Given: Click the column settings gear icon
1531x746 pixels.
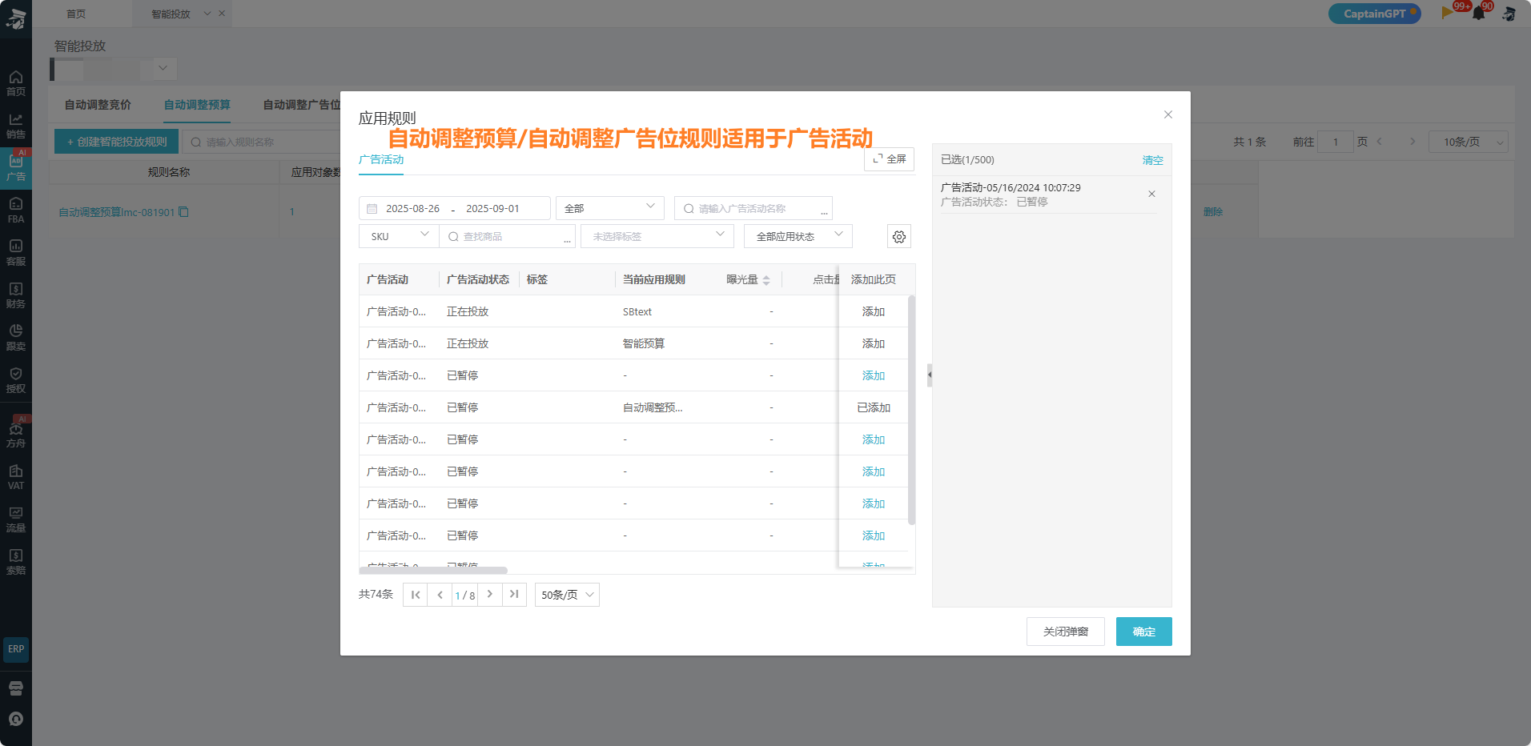Looking at the screenshot, I should pos(899,236).
